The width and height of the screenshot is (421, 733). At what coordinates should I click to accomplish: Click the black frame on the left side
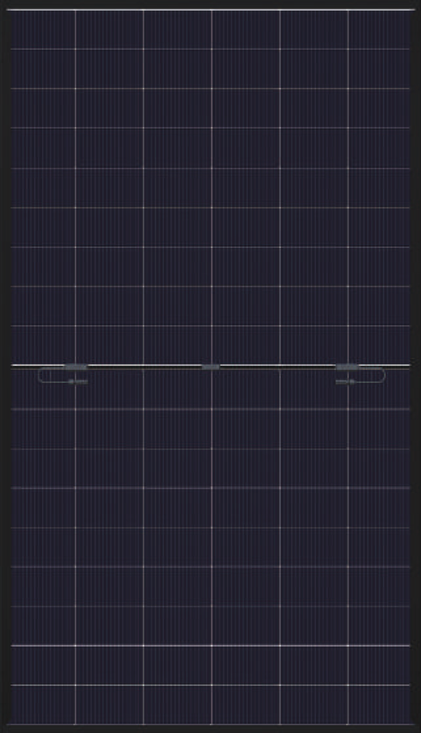click(x=4, y=366)
